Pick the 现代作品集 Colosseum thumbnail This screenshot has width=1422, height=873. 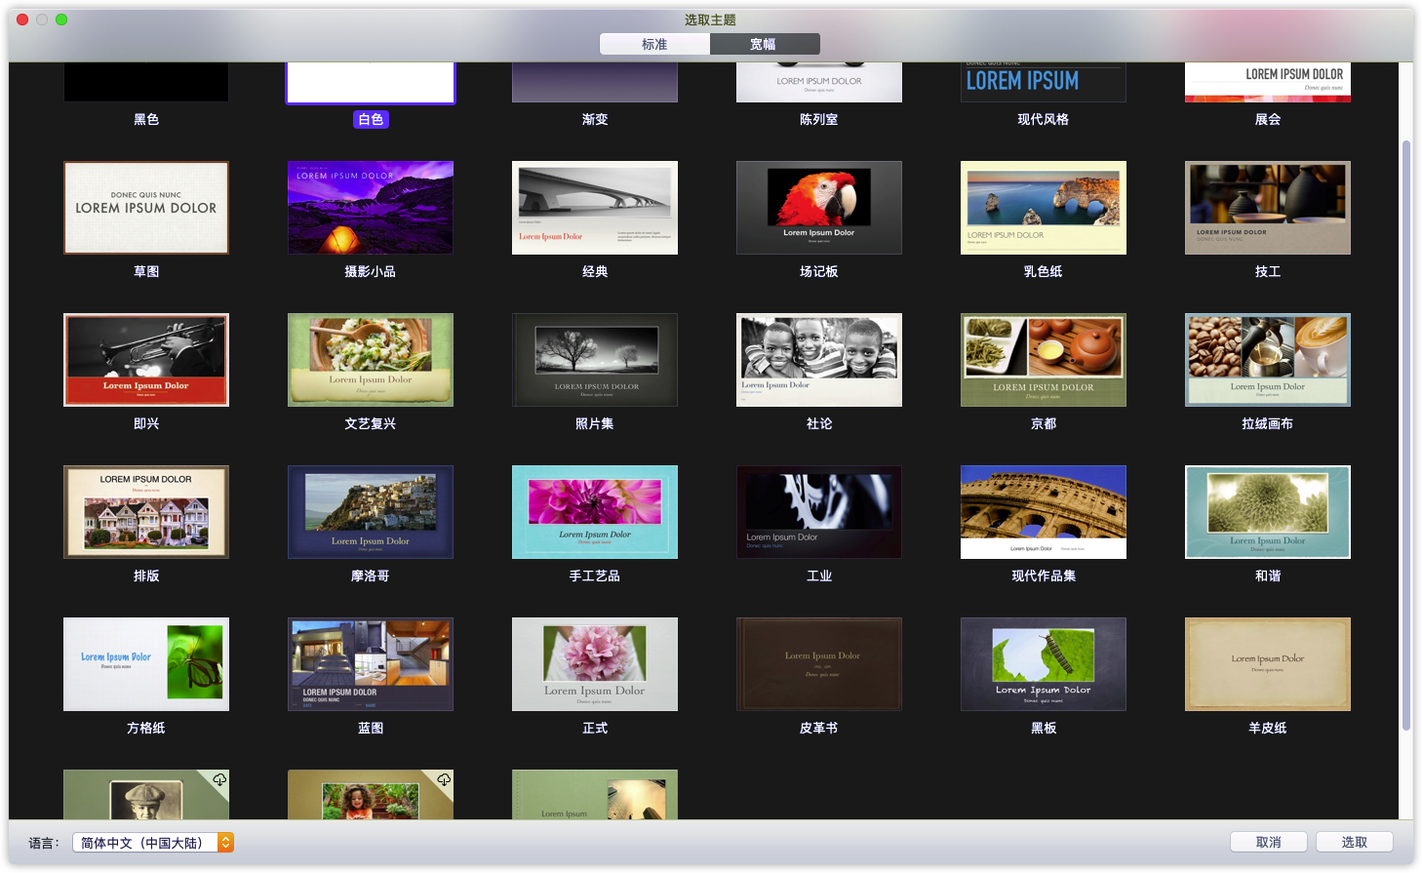(x=1044, y=512)
